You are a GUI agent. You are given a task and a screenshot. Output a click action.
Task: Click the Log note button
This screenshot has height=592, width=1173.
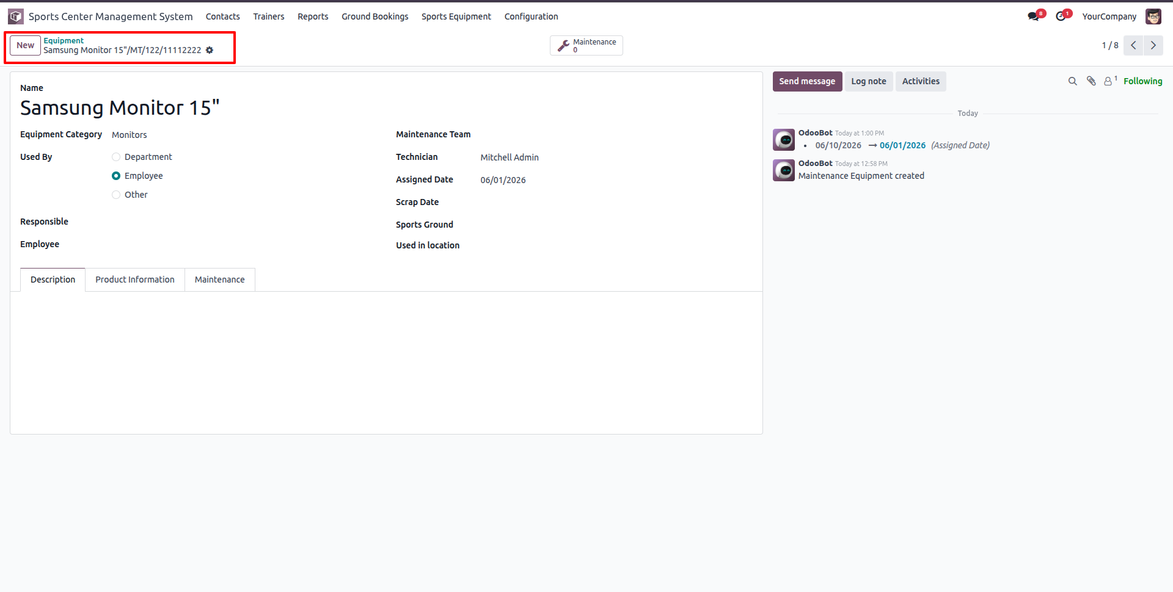point(869,81)
